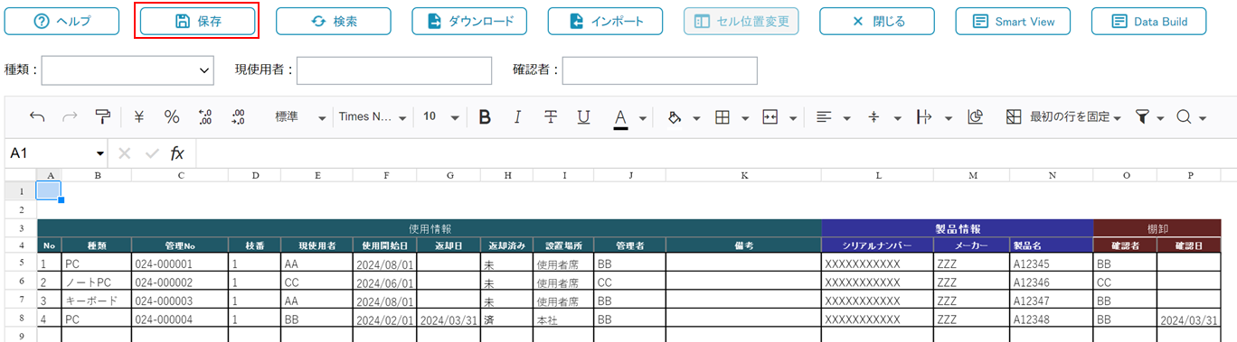
Task: Click the vertical alignment icon
Action: (873, 117)
